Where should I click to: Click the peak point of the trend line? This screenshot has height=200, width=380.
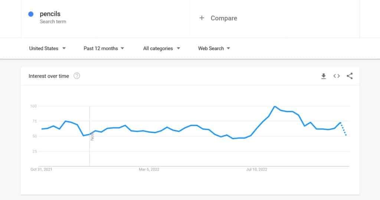click(x=275, y=106)
